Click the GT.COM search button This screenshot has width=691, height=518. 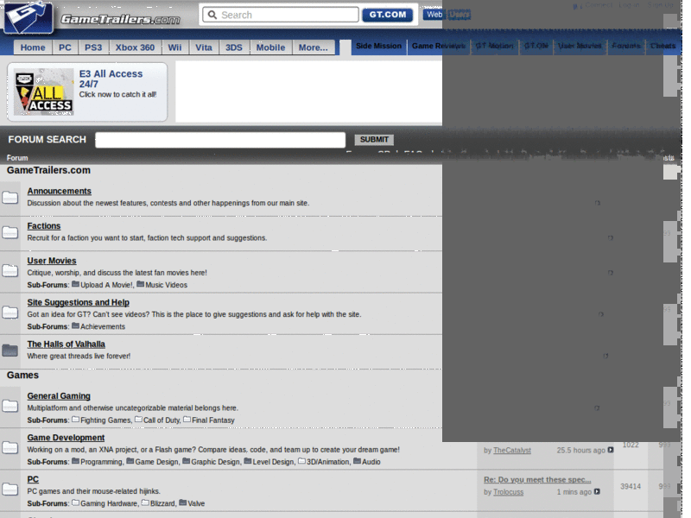click(x=387, y=15)
